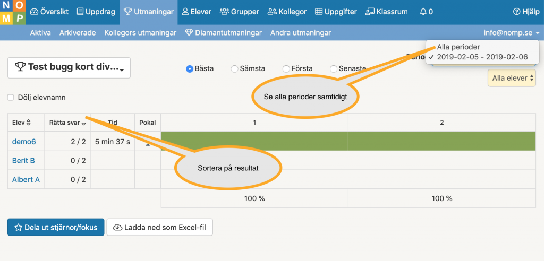Open the Alla elever dropdown
The height and width of the screenshot is (261, 544).
pos(512,78)
